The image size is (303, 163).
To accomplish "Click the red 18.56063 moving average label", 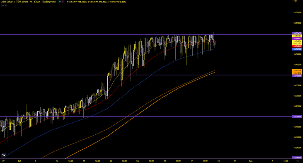I will point(297,46).
